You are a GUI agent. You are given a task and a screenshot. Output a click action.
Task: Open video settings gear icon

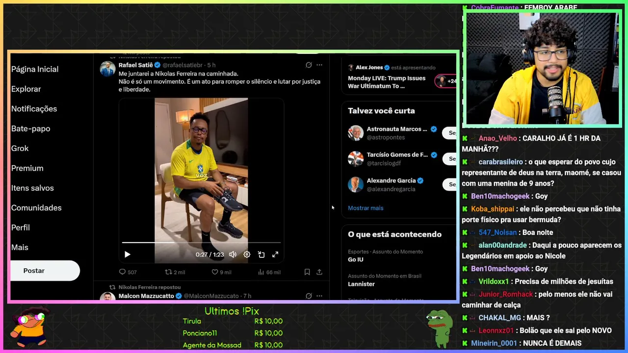[247, 254]
